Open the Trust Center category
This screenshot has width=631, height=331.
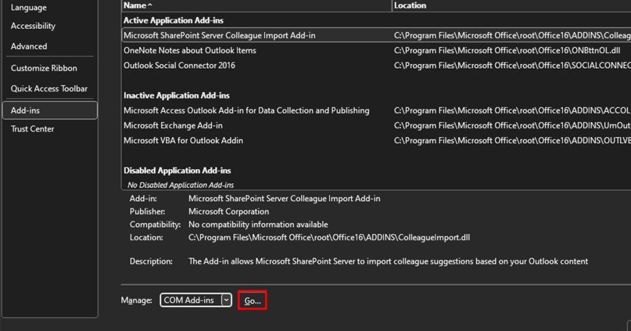(x=32, y=129)
